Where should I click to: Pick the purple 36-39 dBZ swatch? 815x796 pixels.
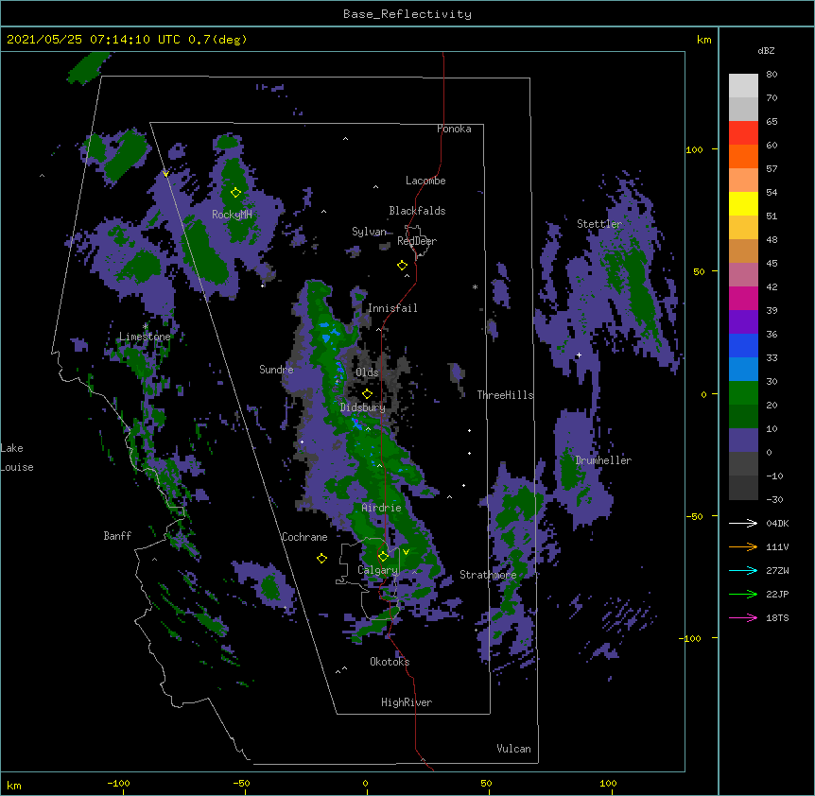(743, 322)
